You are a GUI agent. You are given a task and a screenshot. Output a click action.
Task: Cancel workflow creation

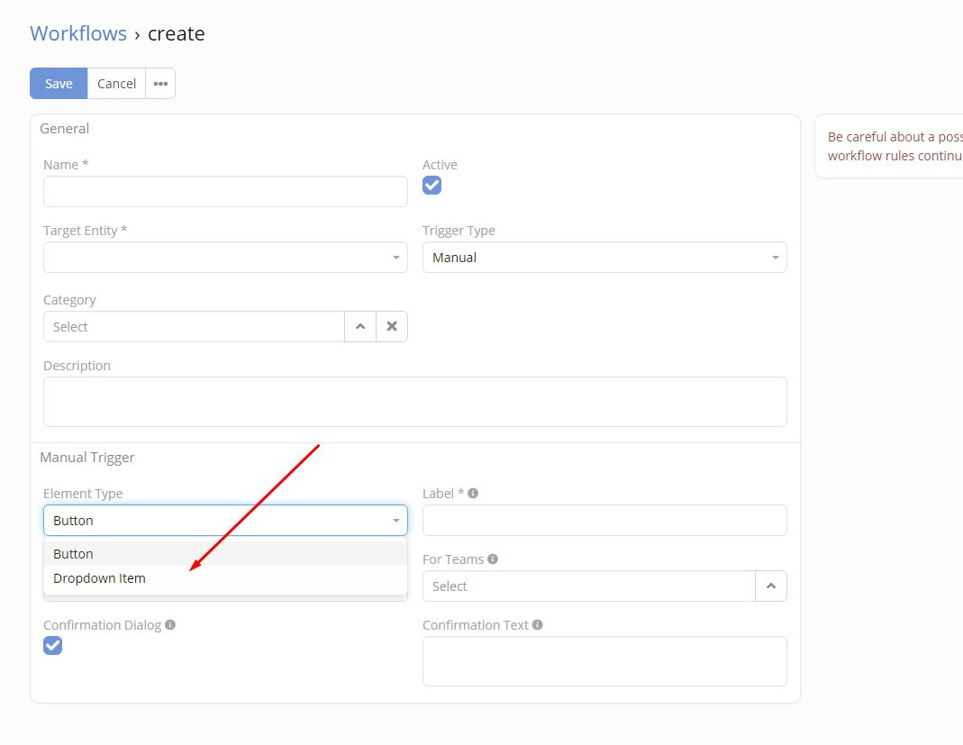[x=116, y=84]
